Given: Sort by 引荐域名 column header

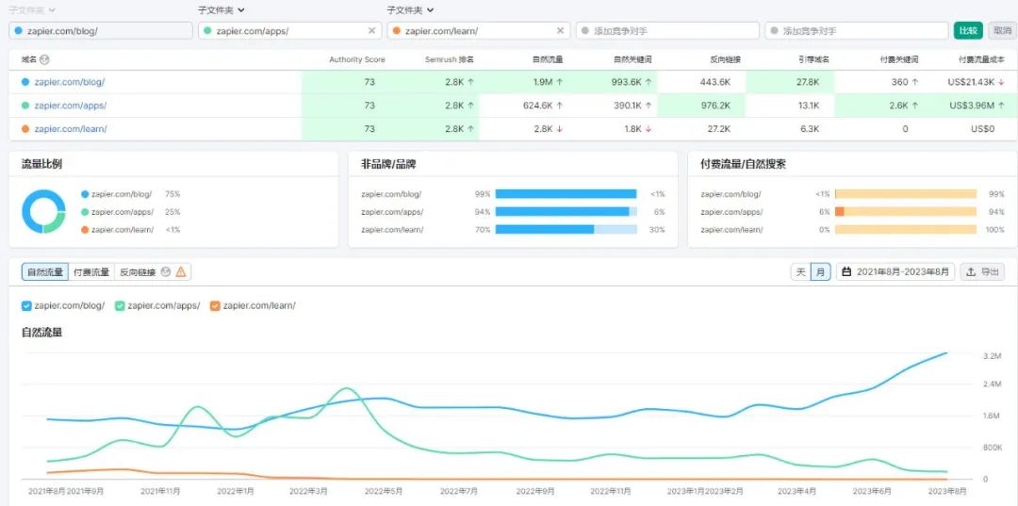Looking at the screenshot, I should (x=814, y=59).
